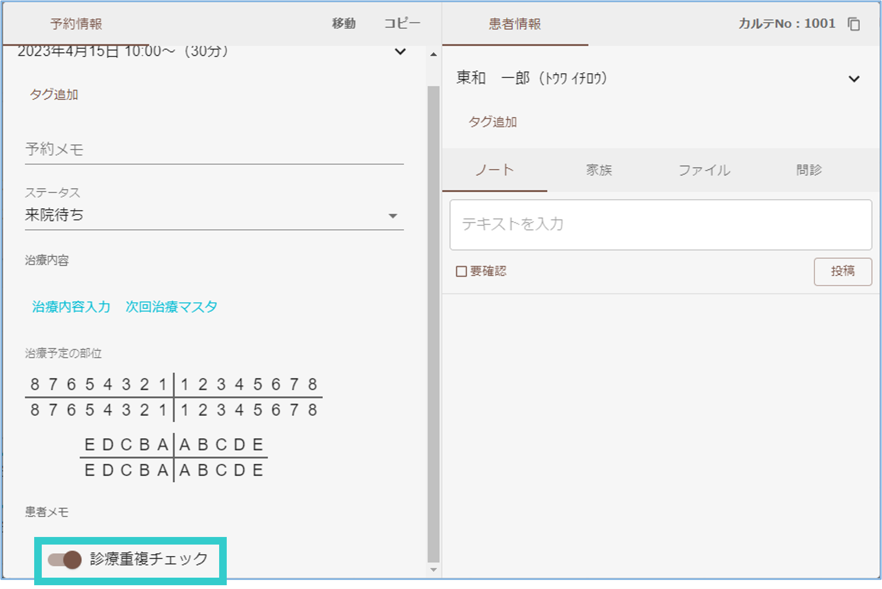Select the ノート tab
The image size is (882, 589).
494,170
